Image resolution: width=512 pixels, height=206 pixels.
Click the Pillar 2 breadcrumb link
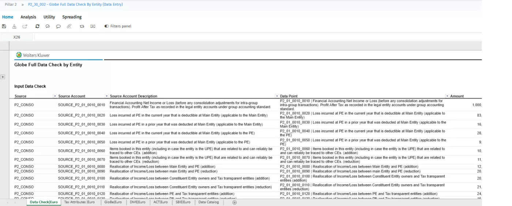(x=11, y=4)
